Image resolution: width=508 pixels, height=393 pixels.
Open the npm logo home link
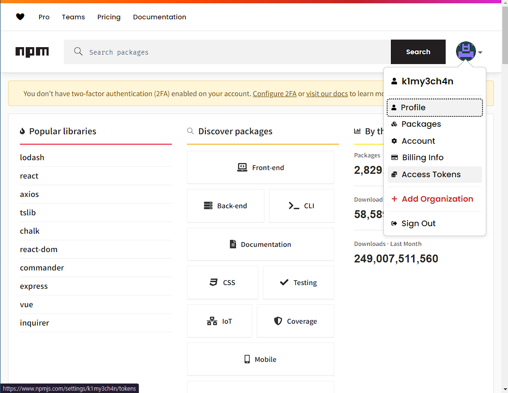[x=32, y=52]
